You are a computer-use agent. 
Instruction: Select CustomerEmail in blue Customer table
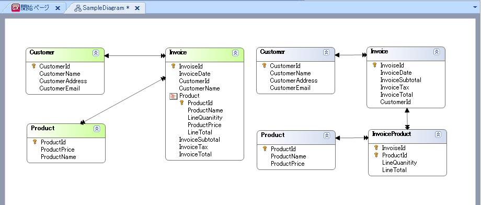click(290, 88)
